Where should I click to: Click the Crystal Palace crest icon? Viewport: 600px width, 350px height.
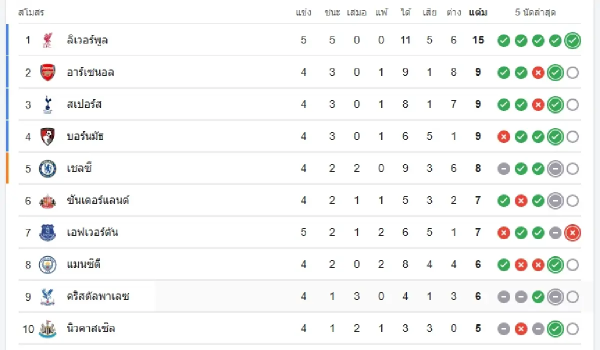(47, 296)
